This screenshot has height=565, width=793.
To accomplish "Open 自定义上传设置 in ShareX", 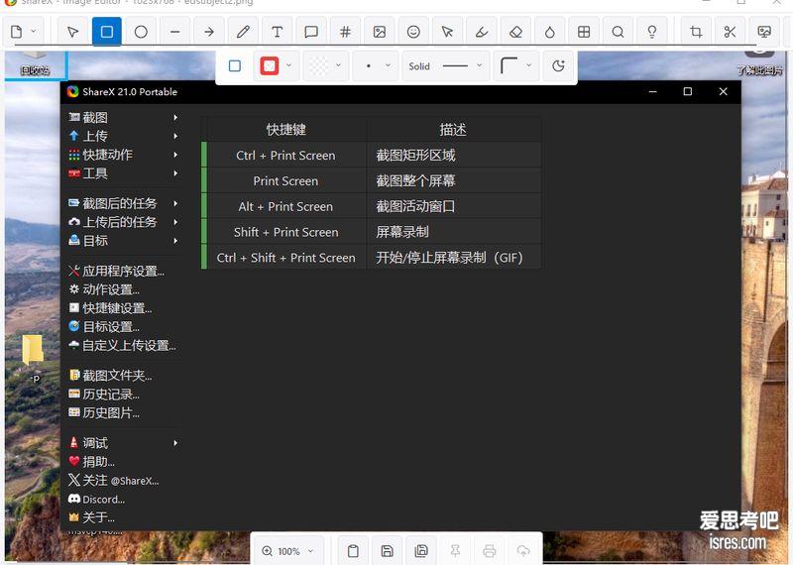I will tap(123, 346).
